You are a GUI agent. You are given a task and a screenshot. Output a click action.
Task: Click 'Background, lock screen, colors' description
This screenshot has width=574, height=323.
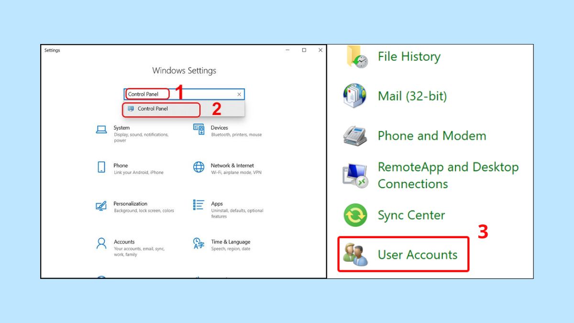(144, 211)
